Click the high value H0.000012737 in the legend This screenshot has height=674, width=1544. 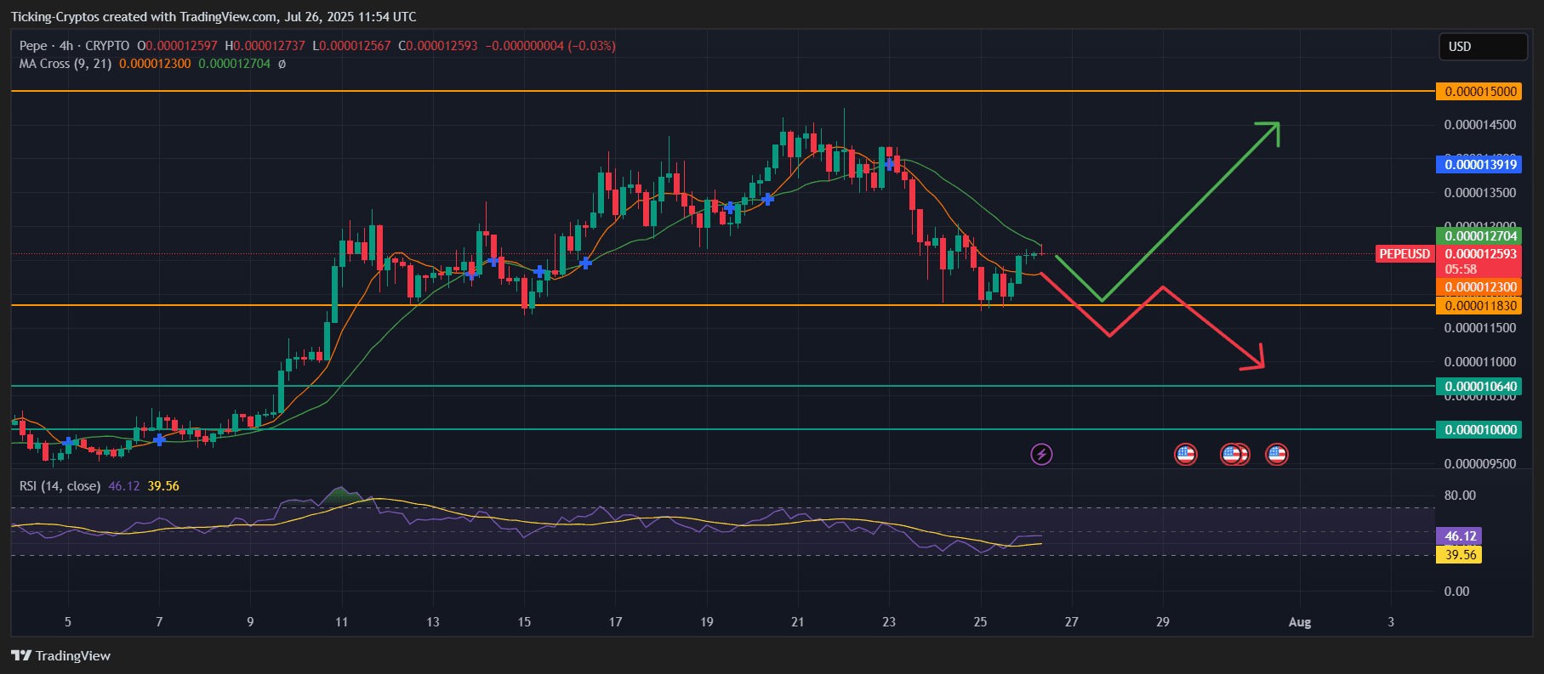coord(265,46)
